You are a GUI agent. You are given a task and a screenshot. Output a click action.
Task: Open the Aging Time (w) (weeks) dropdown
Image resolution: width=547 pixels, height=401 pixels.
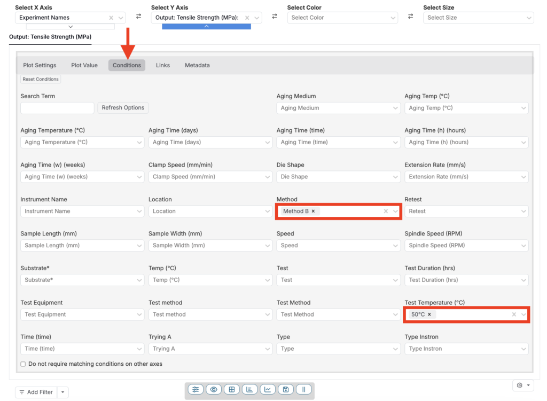[82, 177]
